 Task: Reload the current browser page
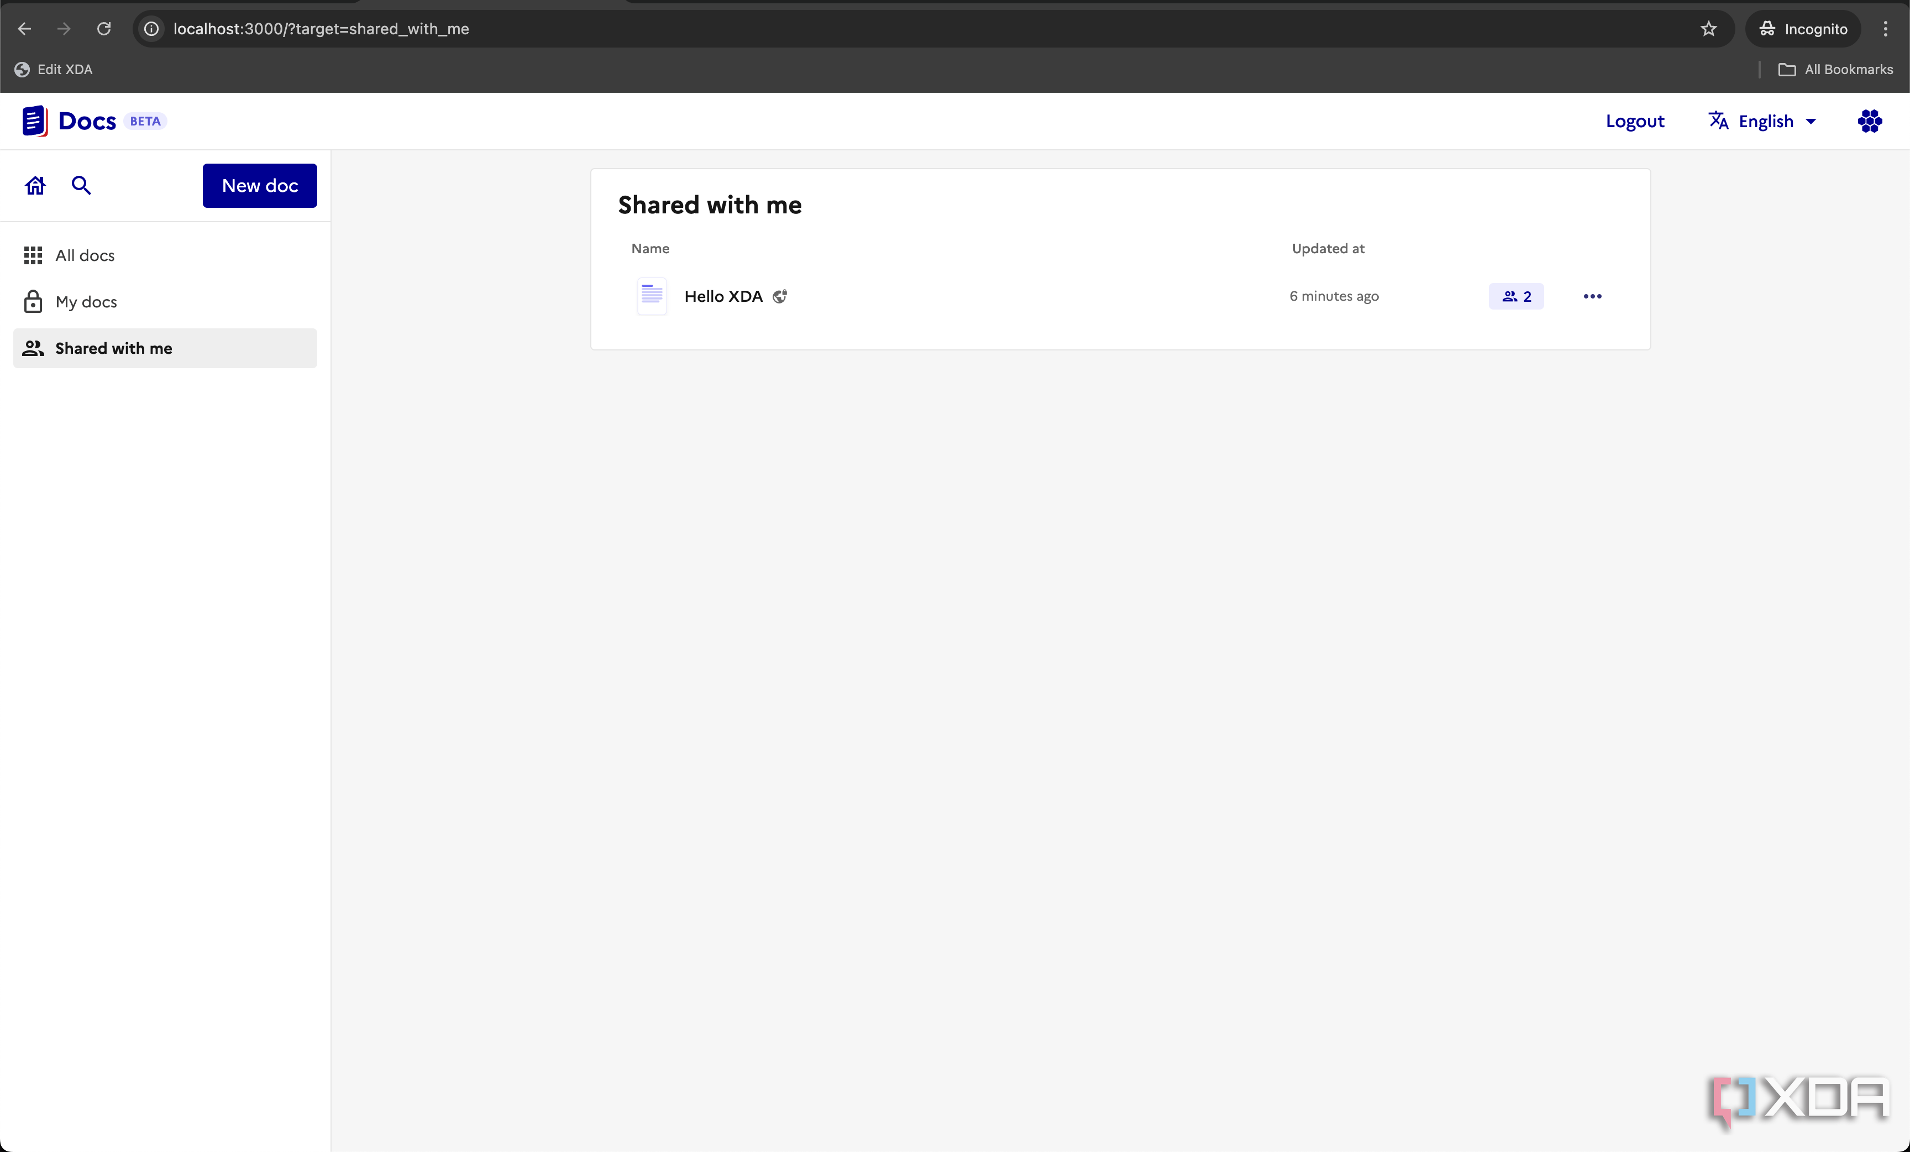coord(104,29)
